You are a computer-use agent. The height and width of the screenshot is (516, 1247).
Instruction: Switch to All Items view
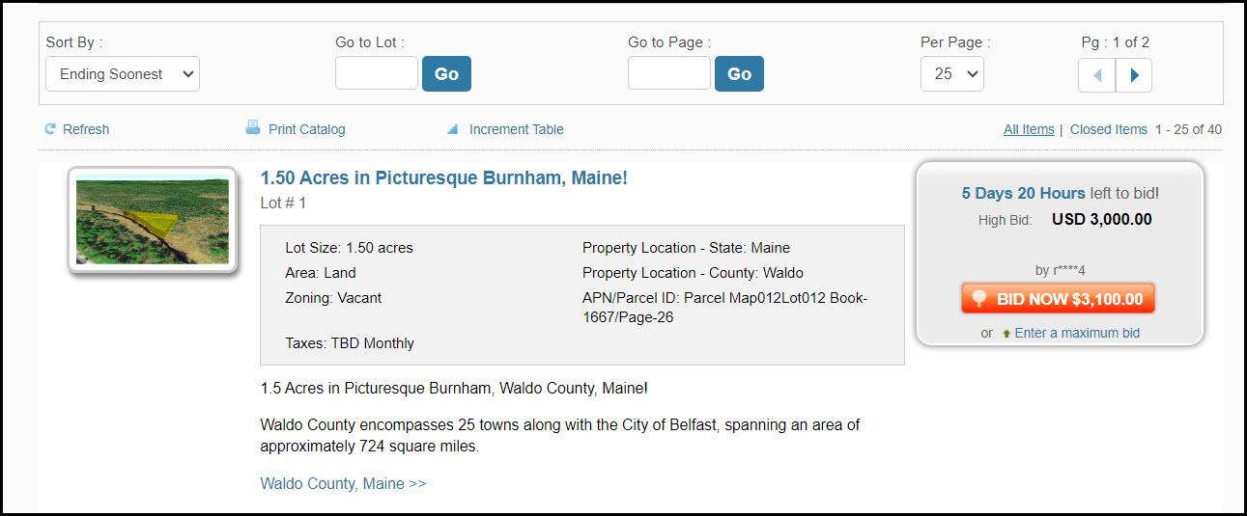1029,129
